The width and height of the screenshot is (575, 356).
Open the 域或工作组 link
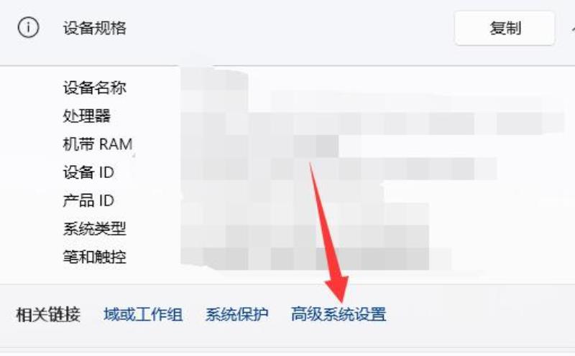[x=143, y=314]
